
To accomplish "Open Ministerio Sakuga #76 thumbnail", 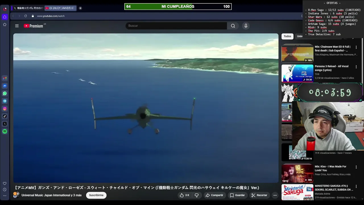I will point(297,192).
